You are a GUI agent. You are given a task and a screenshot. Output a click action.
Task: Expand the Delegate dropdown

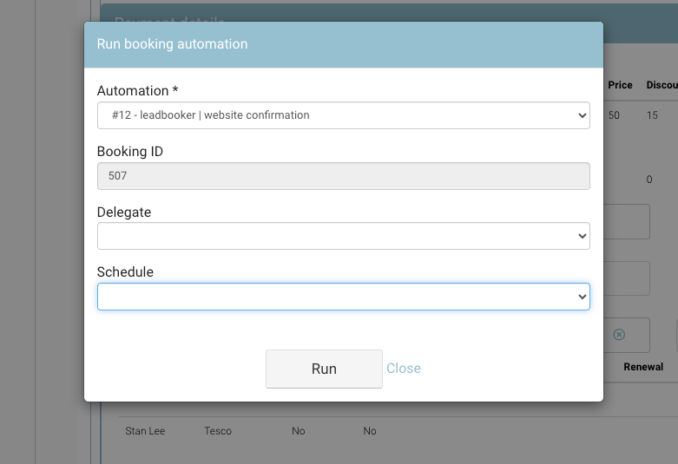click(x=343, y=236)
